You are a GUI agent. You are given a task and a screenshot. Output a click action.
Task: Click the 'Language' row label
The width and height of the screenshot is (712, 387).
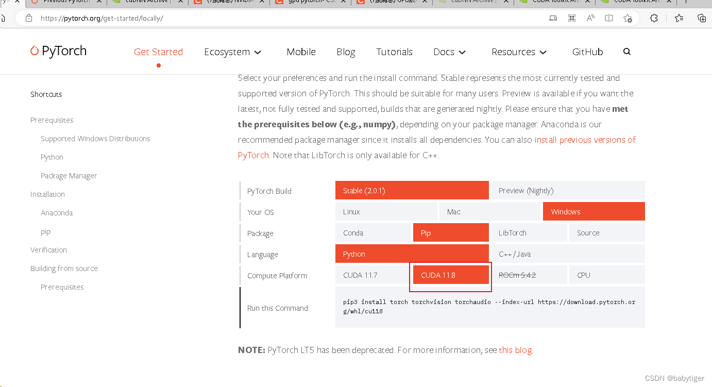(x=263, y=255)
